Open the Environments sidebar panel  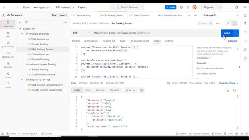click(8, 45)
